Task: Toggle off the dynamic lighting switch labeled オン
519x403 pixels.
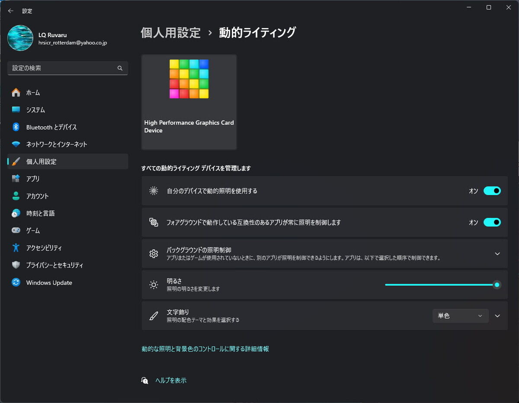Action: coord(492,191)
